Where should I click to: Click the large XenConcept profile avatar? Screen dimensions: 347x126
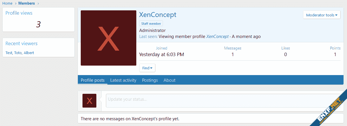coord(108,38)
